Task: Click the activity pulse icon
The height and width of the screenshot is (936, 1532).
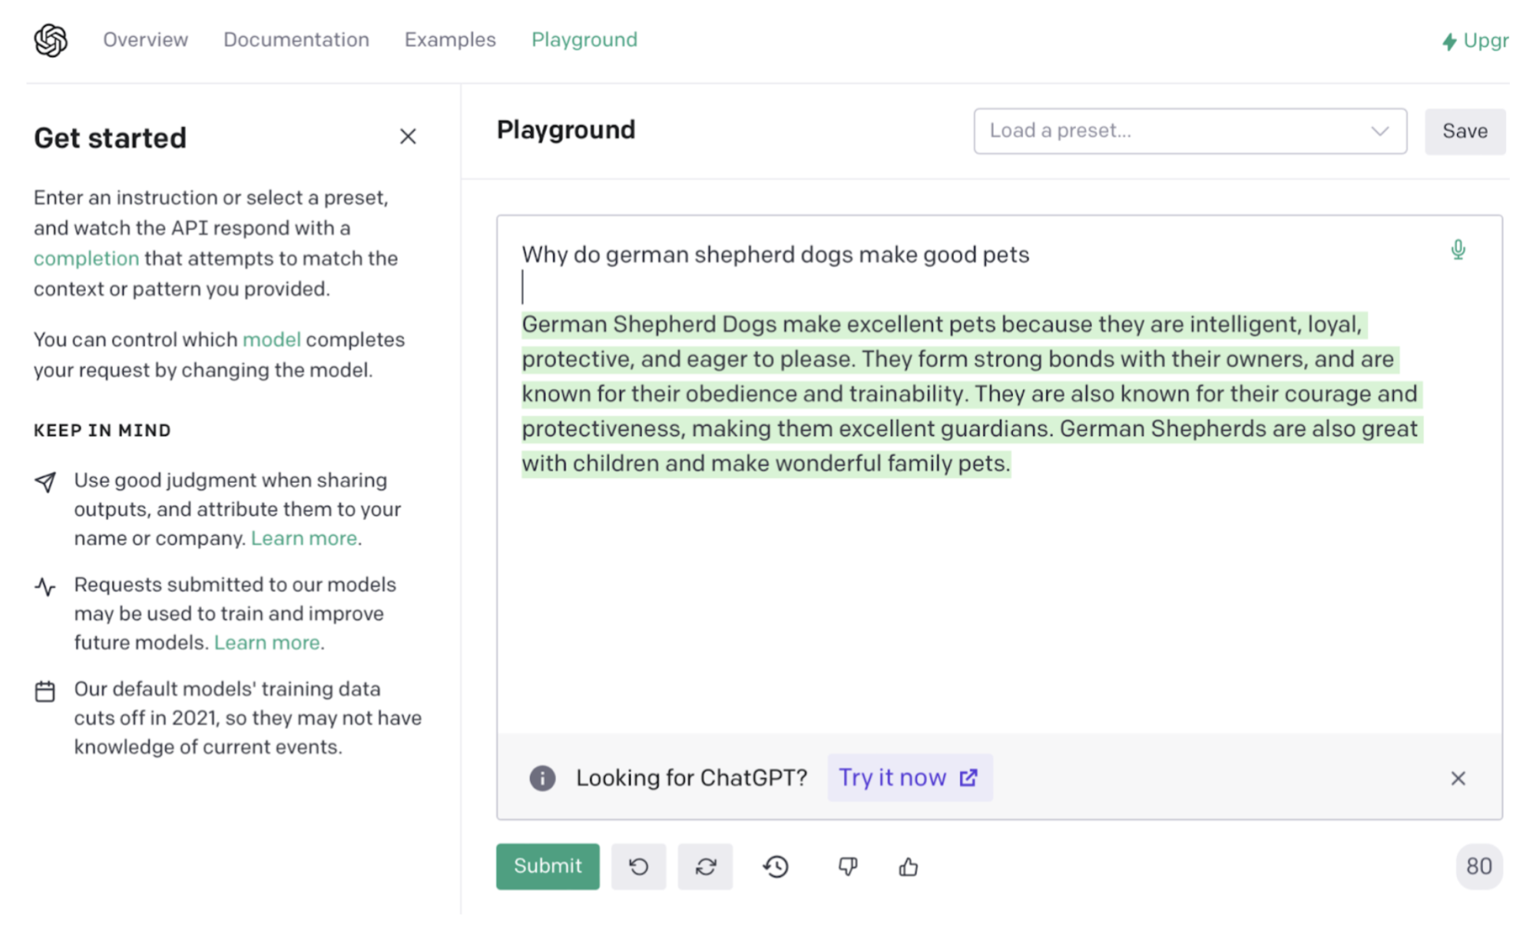Action: [45, 586]
